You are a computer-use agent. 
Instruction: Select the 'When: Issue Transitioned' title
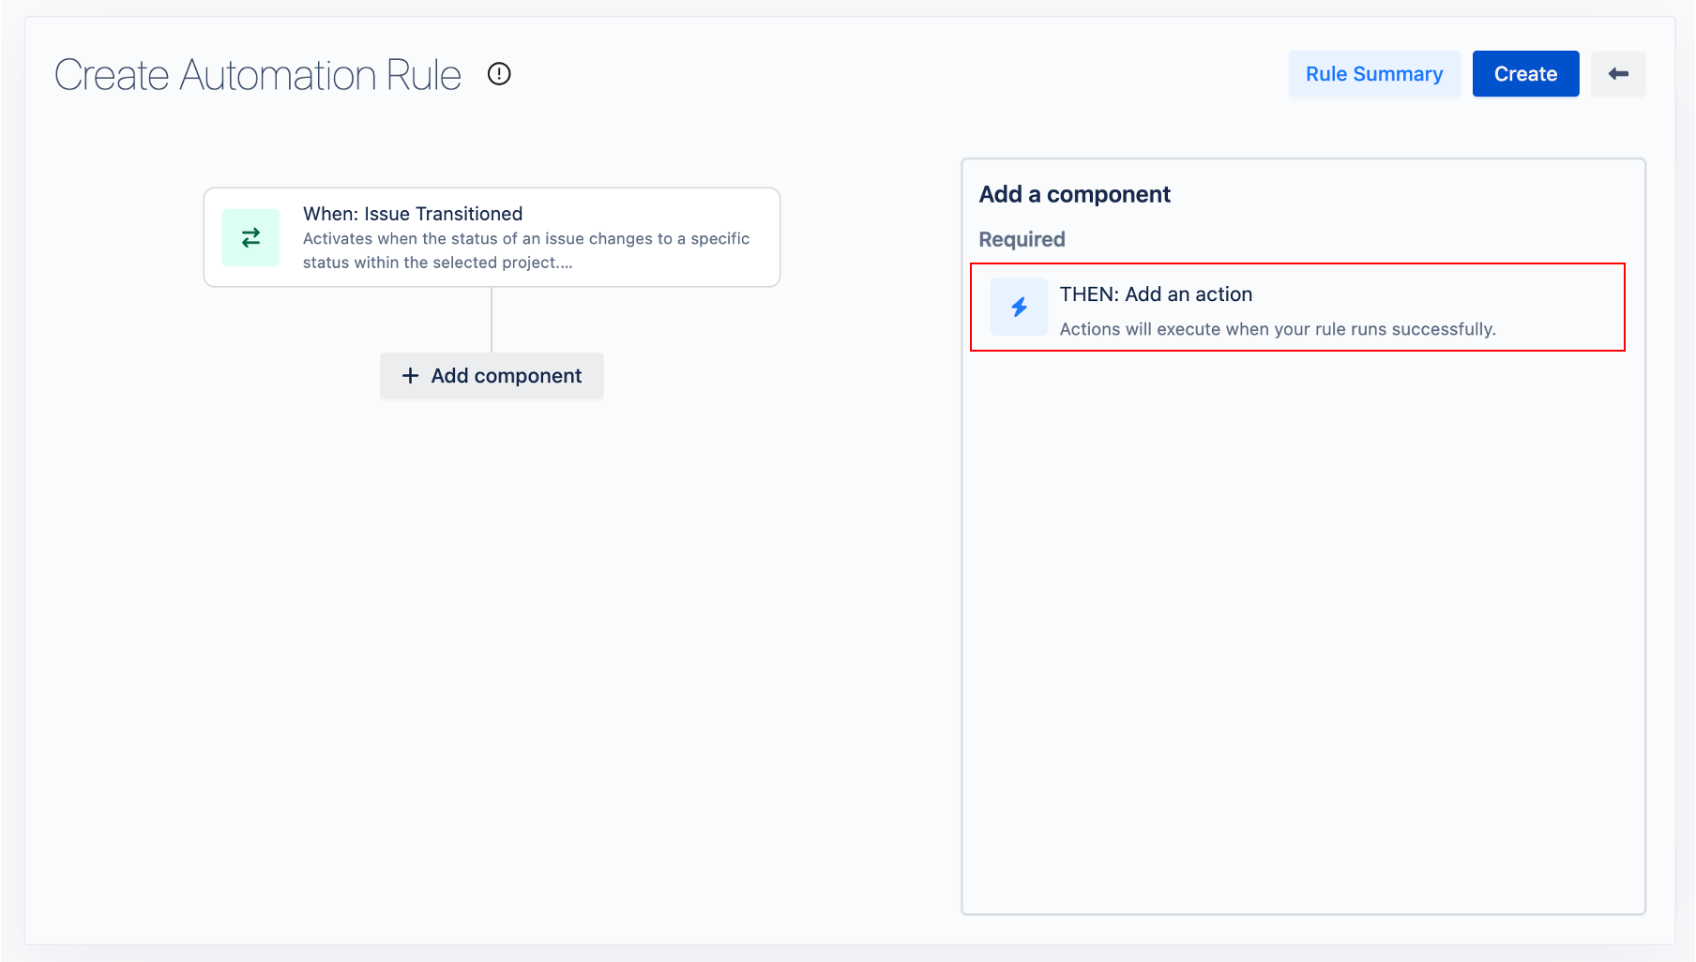[x=413, y=214]
